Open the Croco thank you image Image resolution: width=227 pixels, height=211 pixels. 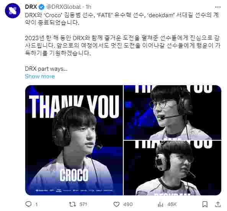74,140
